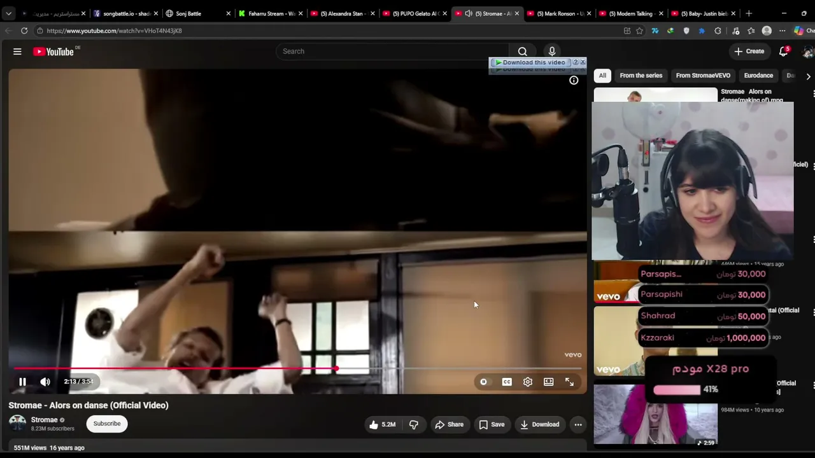Viewport: 815px width, 458px height.
Task: Open the shield extension icon
Action: [x=686, y=31]
